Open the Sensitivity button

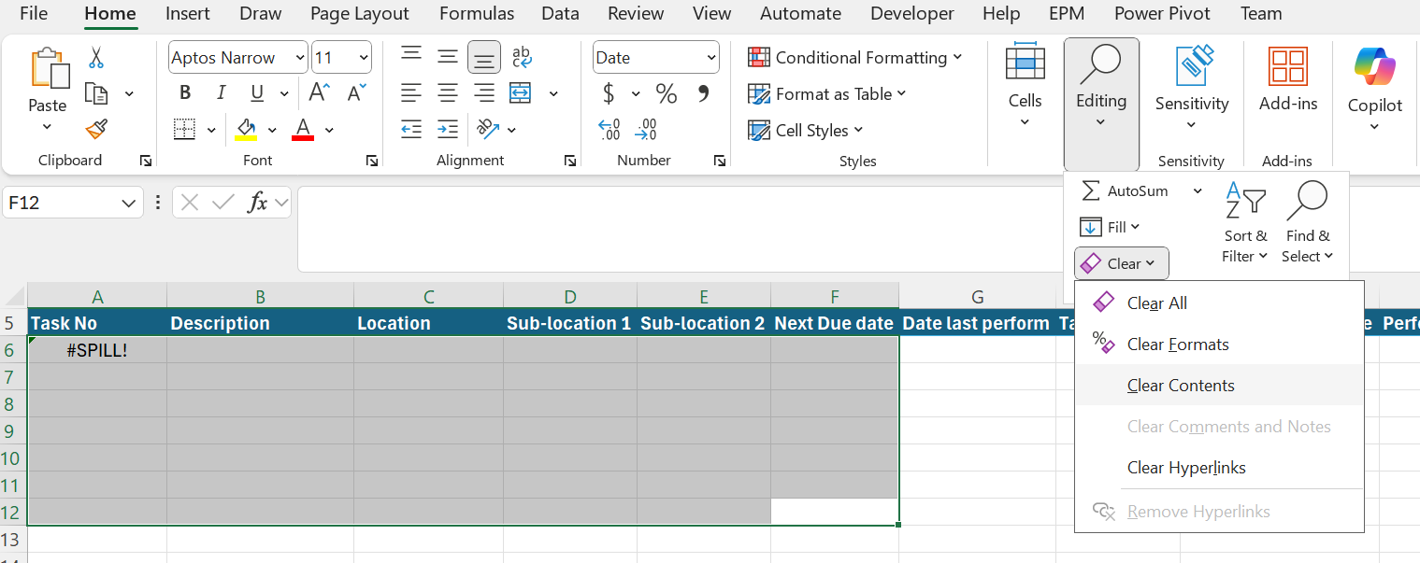click(1191, 89)
